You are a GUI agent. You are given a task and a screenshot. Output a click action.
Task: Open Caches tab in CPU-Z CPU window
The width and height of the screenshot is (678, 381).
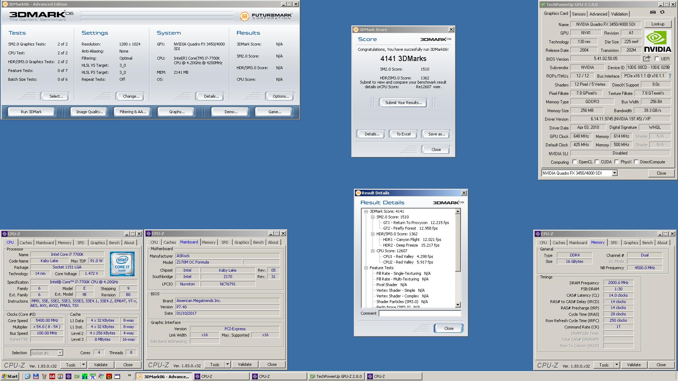[x=25, y=243]
